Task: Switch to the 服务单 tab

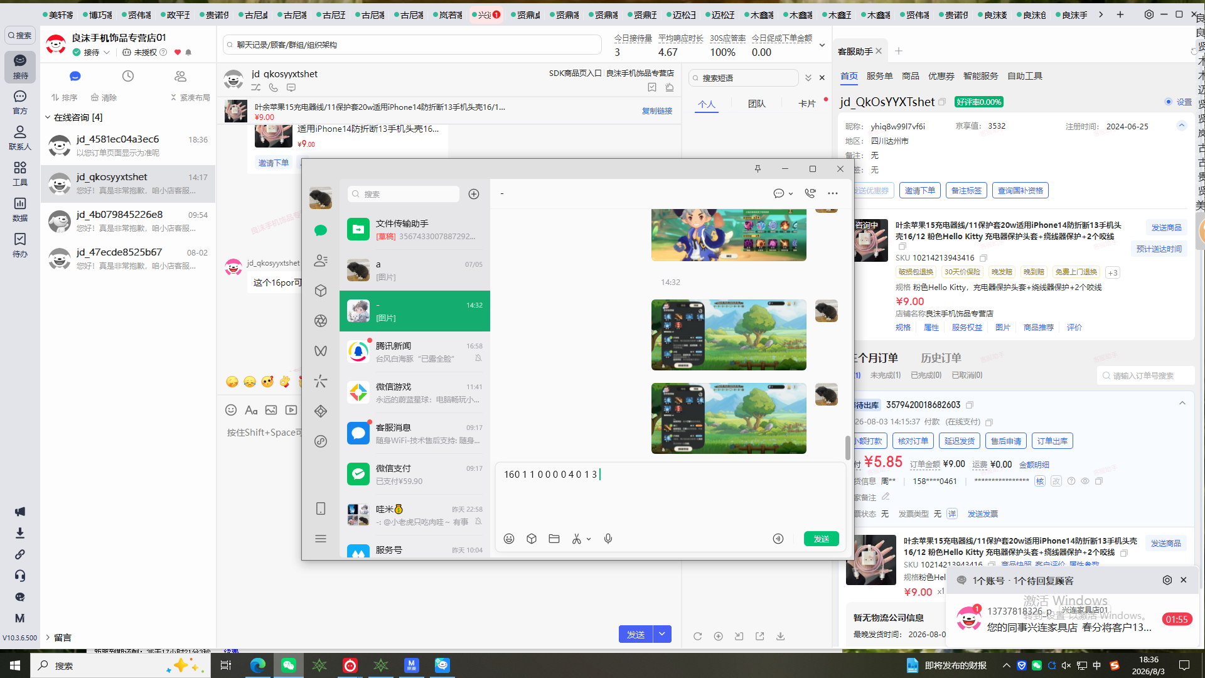Action: pyautogui.click(x=880, y=76)
